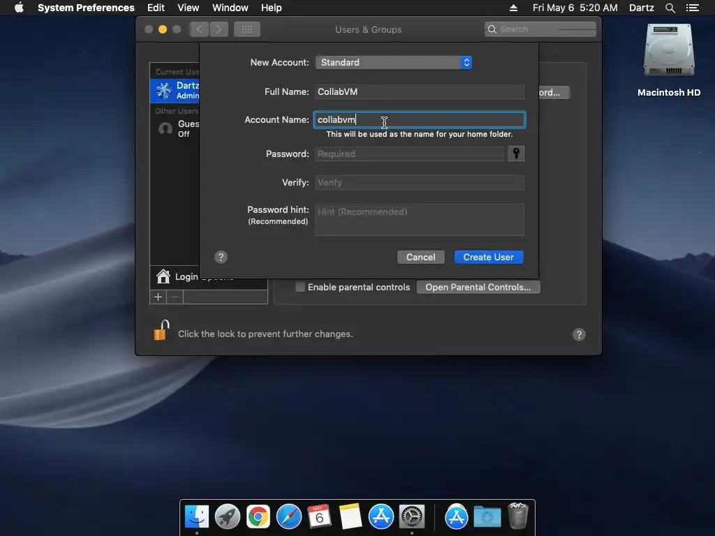Open Notification Center list icon

[692, 8]
